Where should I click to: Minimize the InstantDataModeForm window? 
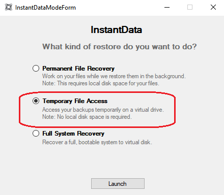(x=167, y=7)
